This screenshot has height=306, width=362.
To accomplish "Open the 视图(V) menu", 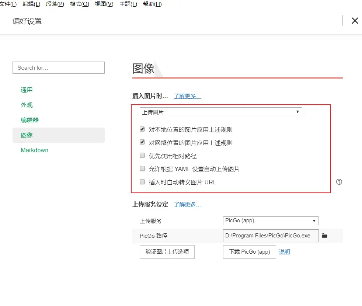I will (x=104, y=4).
